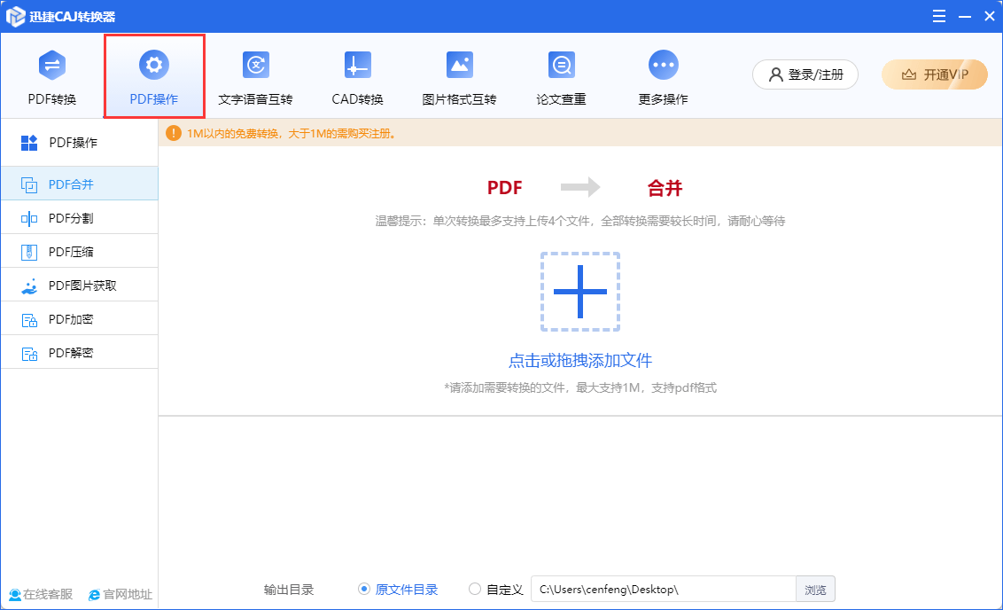Open the PDF转换 toolbar icon
The width and height of the screenshot is (1003, 610).
coord(52,66)
